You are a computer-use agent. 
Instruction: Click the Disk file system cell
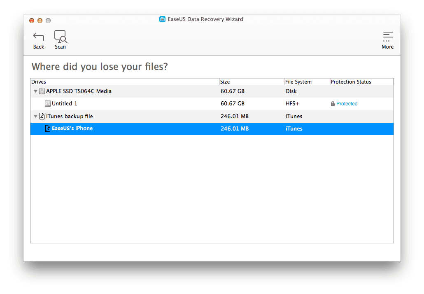[x=291, y=91]
